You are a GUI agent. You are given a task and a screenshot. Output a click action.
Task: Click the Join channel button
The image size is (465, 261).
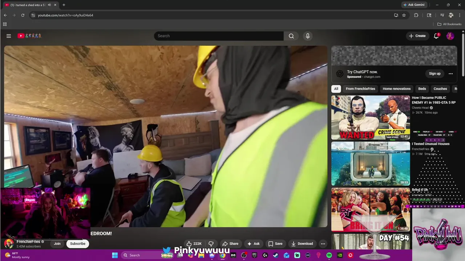click(57, 244)
